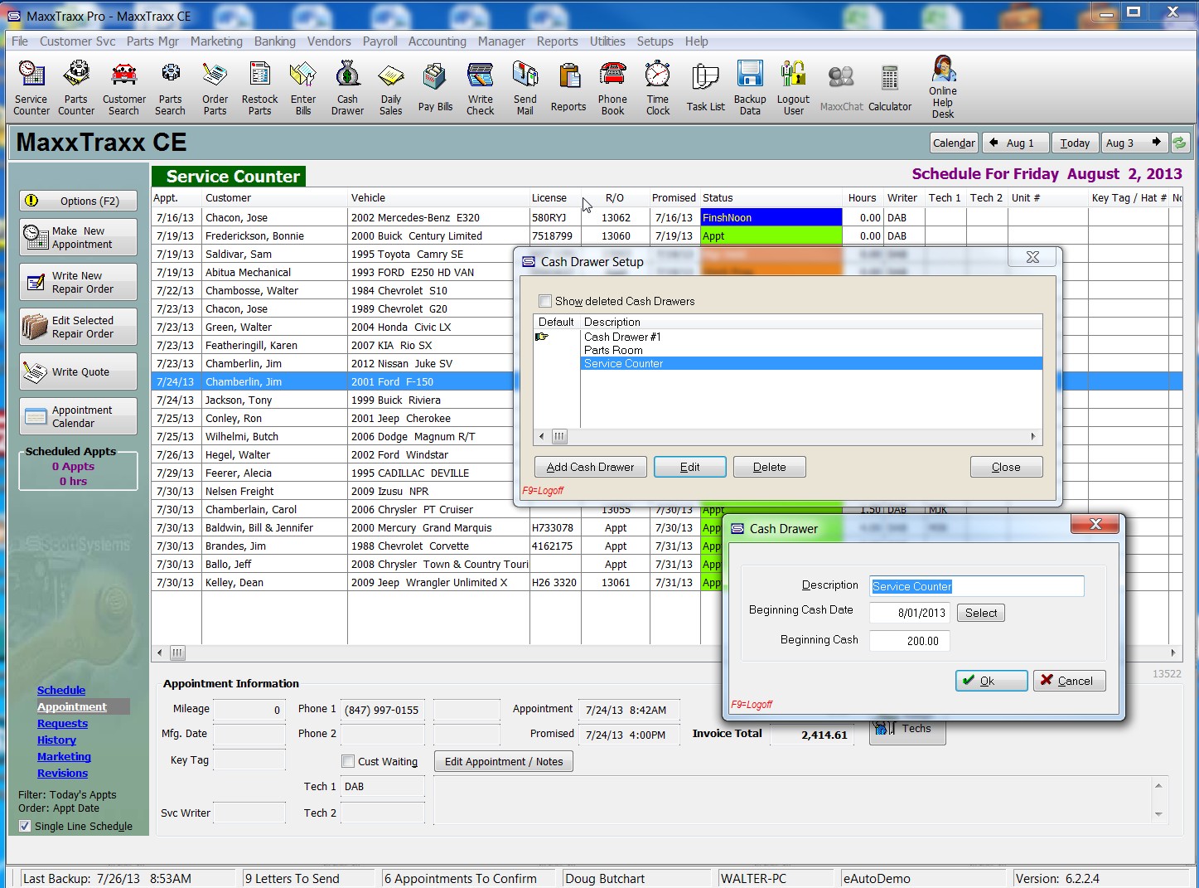Viewport: 1199px width, 888px height.
Task: Open the History link
Action: pyautogui.click(x=56, y=740)
